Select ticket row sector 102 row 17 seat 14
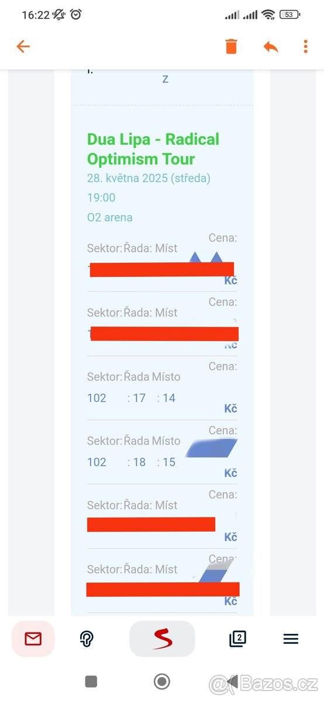324x701 pixels. (162, 388)
